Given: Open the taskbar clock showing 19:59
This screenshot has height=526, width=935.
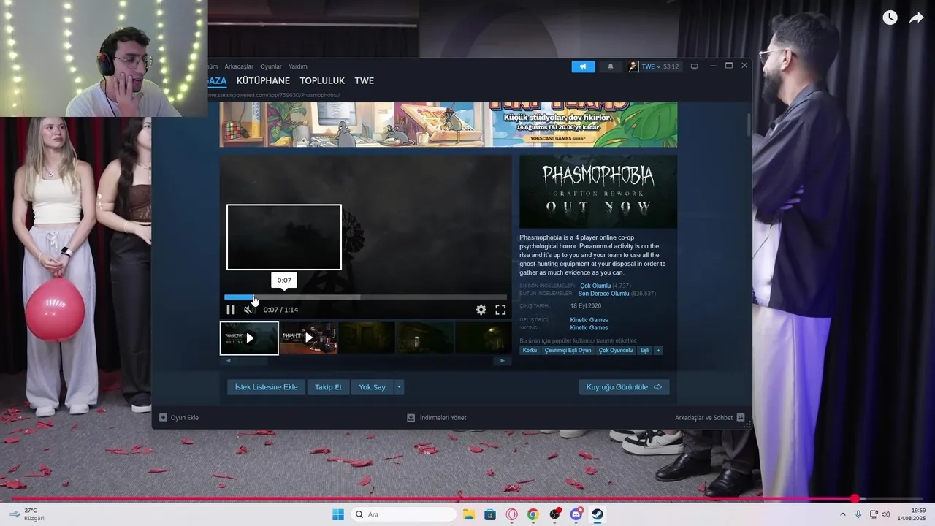Looking at the screenshot, I should [x=912, y=514].
